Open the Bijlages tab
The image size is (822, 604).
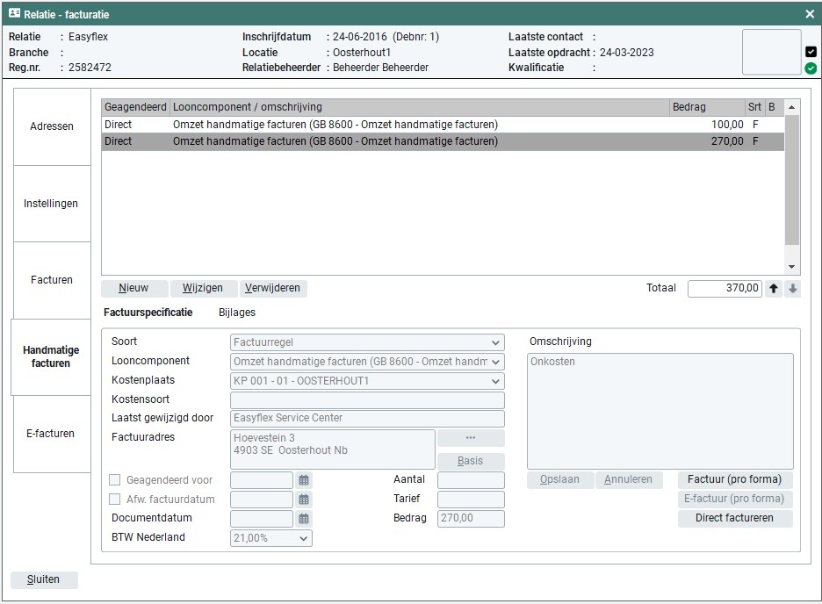(236, 313)
